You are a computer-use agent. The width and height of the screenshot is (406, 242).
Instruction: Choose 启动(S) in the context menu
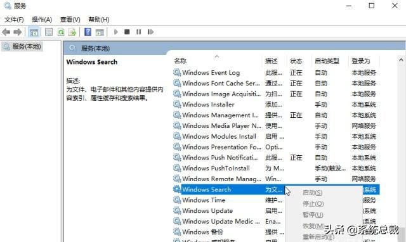tap(313, 193)
